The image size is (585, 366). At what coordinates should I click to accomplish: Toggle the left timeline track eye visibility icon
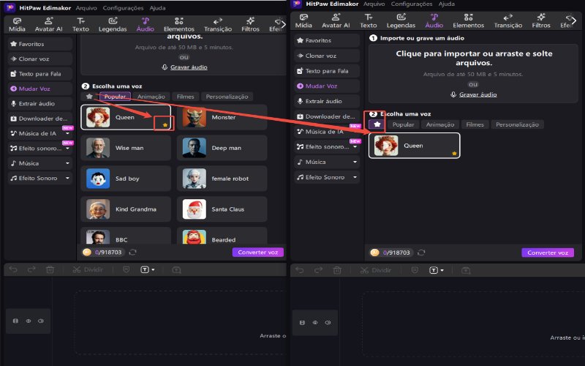pyautogui.click(x=28, y=321)
